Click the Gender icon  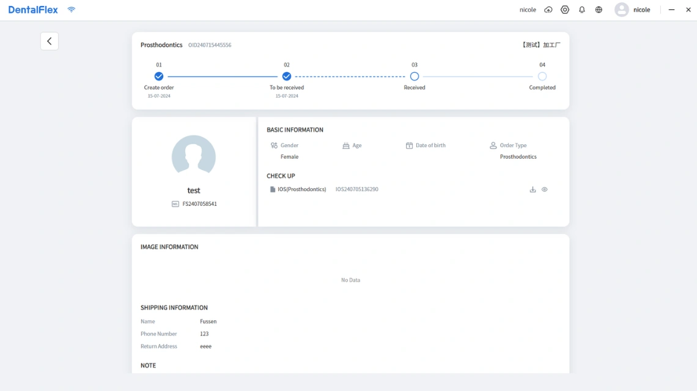click(x=274, y=145)
